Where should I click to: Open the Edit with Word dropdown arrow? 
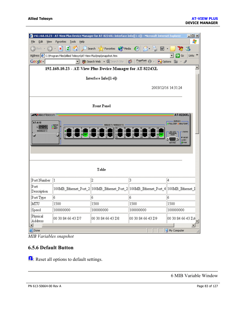point(167,49)
